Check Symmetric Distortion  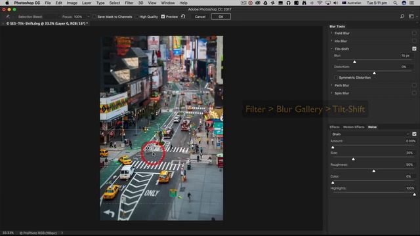(336, 77)
